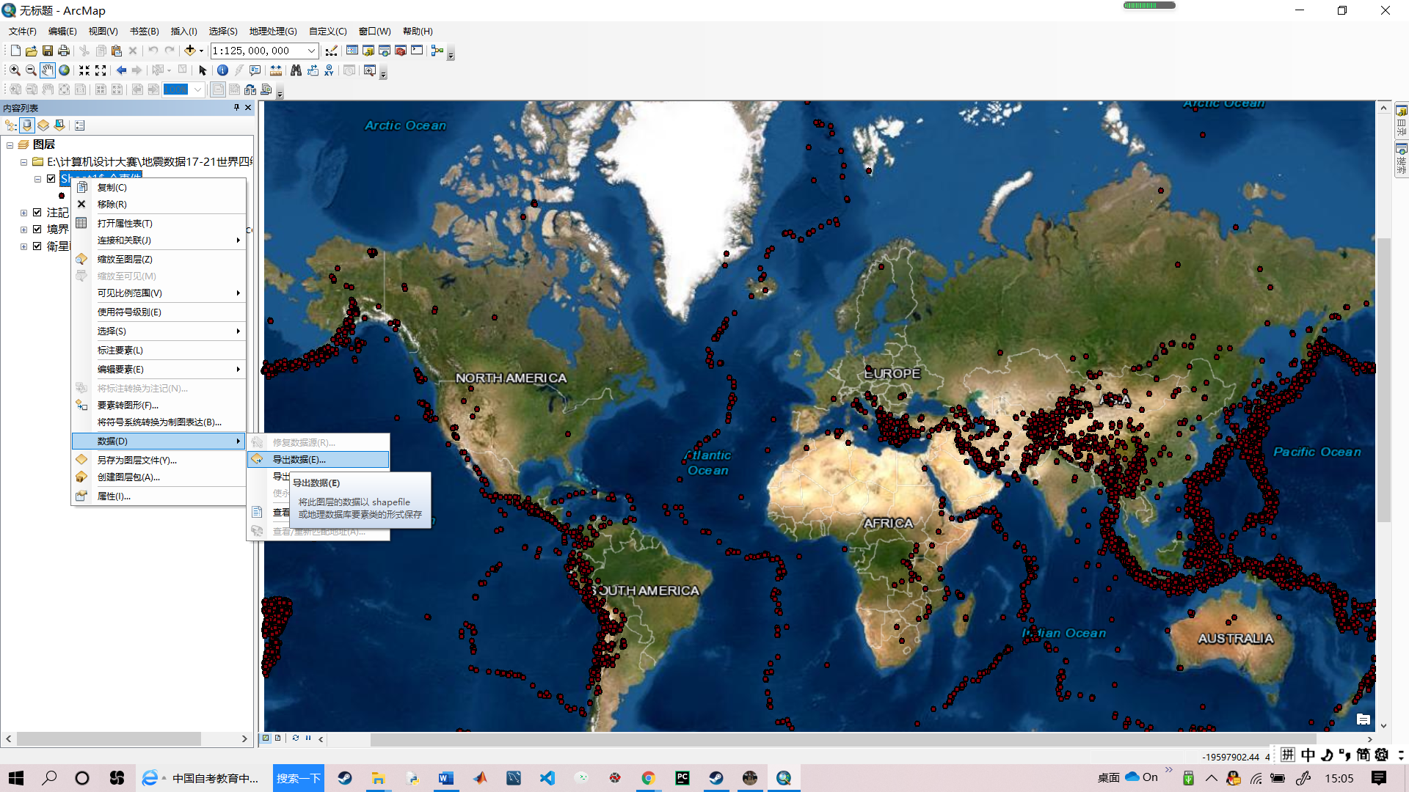Open the Find binoculars tool
The height and width of the screenshot is (792, 1409).
tap(296, 70)
